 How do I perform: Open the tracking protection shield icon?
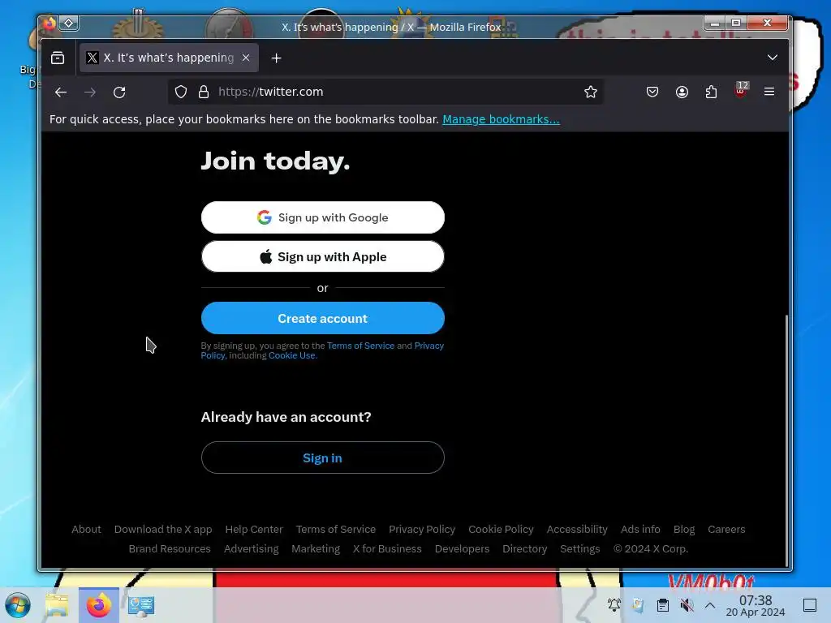pyautogui.click(x=181, y=92)
